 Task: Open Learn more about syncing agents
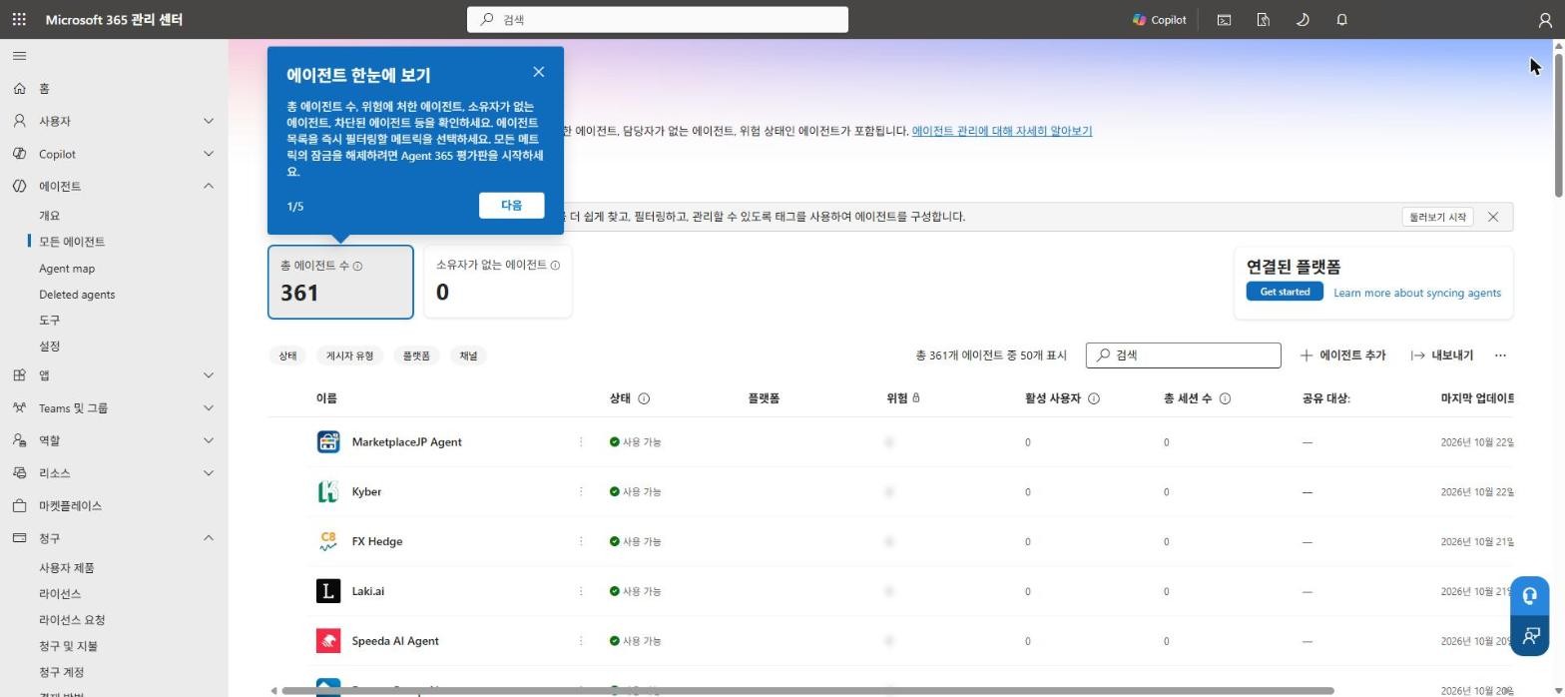pyautogui.click(x=1417, y=293)
